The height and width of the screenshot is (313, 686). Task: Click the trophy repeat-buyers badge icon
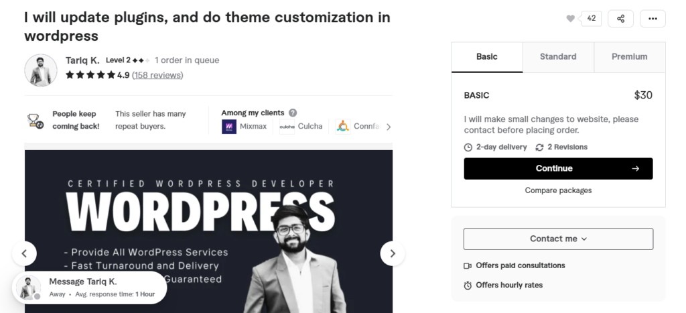pyautogui.click(x=35, y=121)
